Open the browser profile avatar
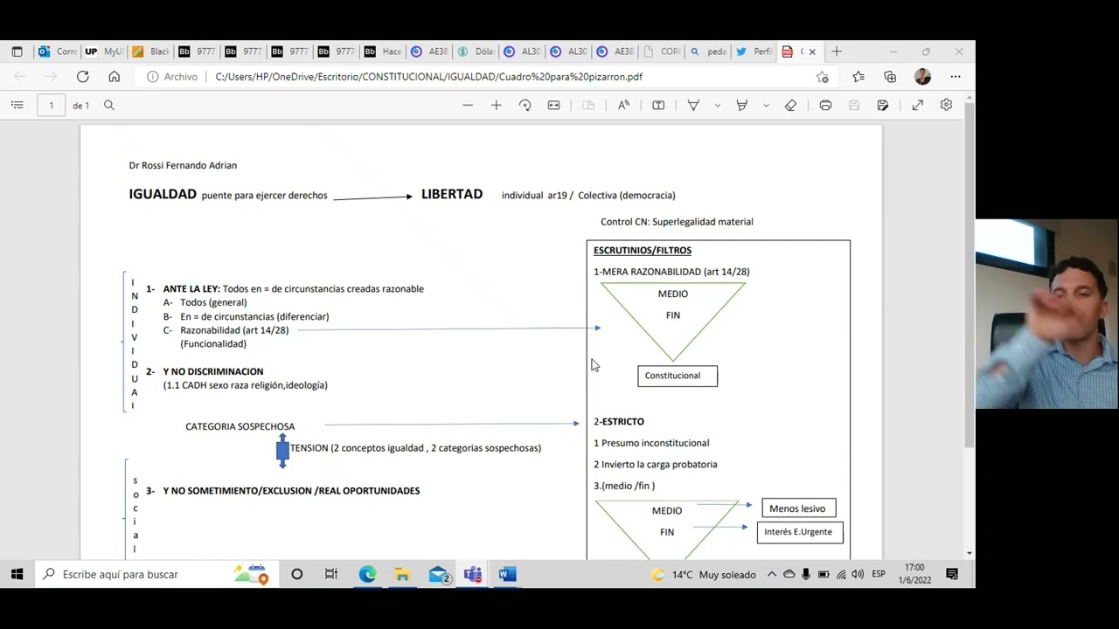Image resolution: width=1119 pixels, height=629 pixels. pyautogui.click(x=922, y=77)
